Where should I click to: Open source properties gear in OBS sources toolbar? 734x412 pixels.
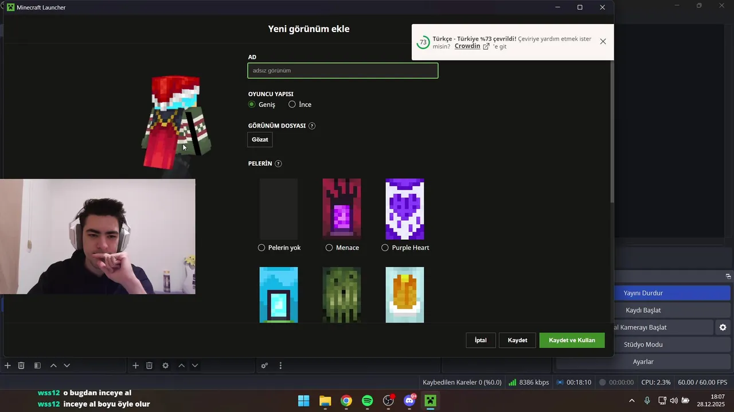pos(165,366)
